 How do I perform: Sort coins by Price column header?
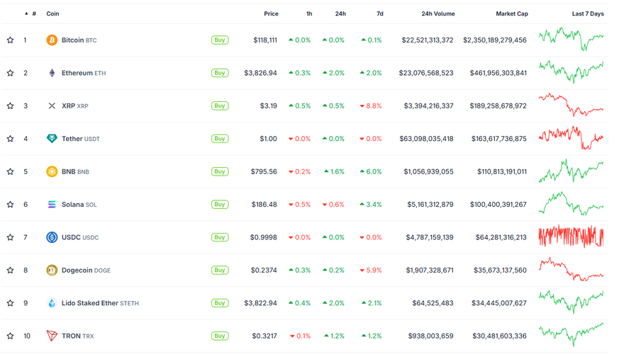(271, 13)
